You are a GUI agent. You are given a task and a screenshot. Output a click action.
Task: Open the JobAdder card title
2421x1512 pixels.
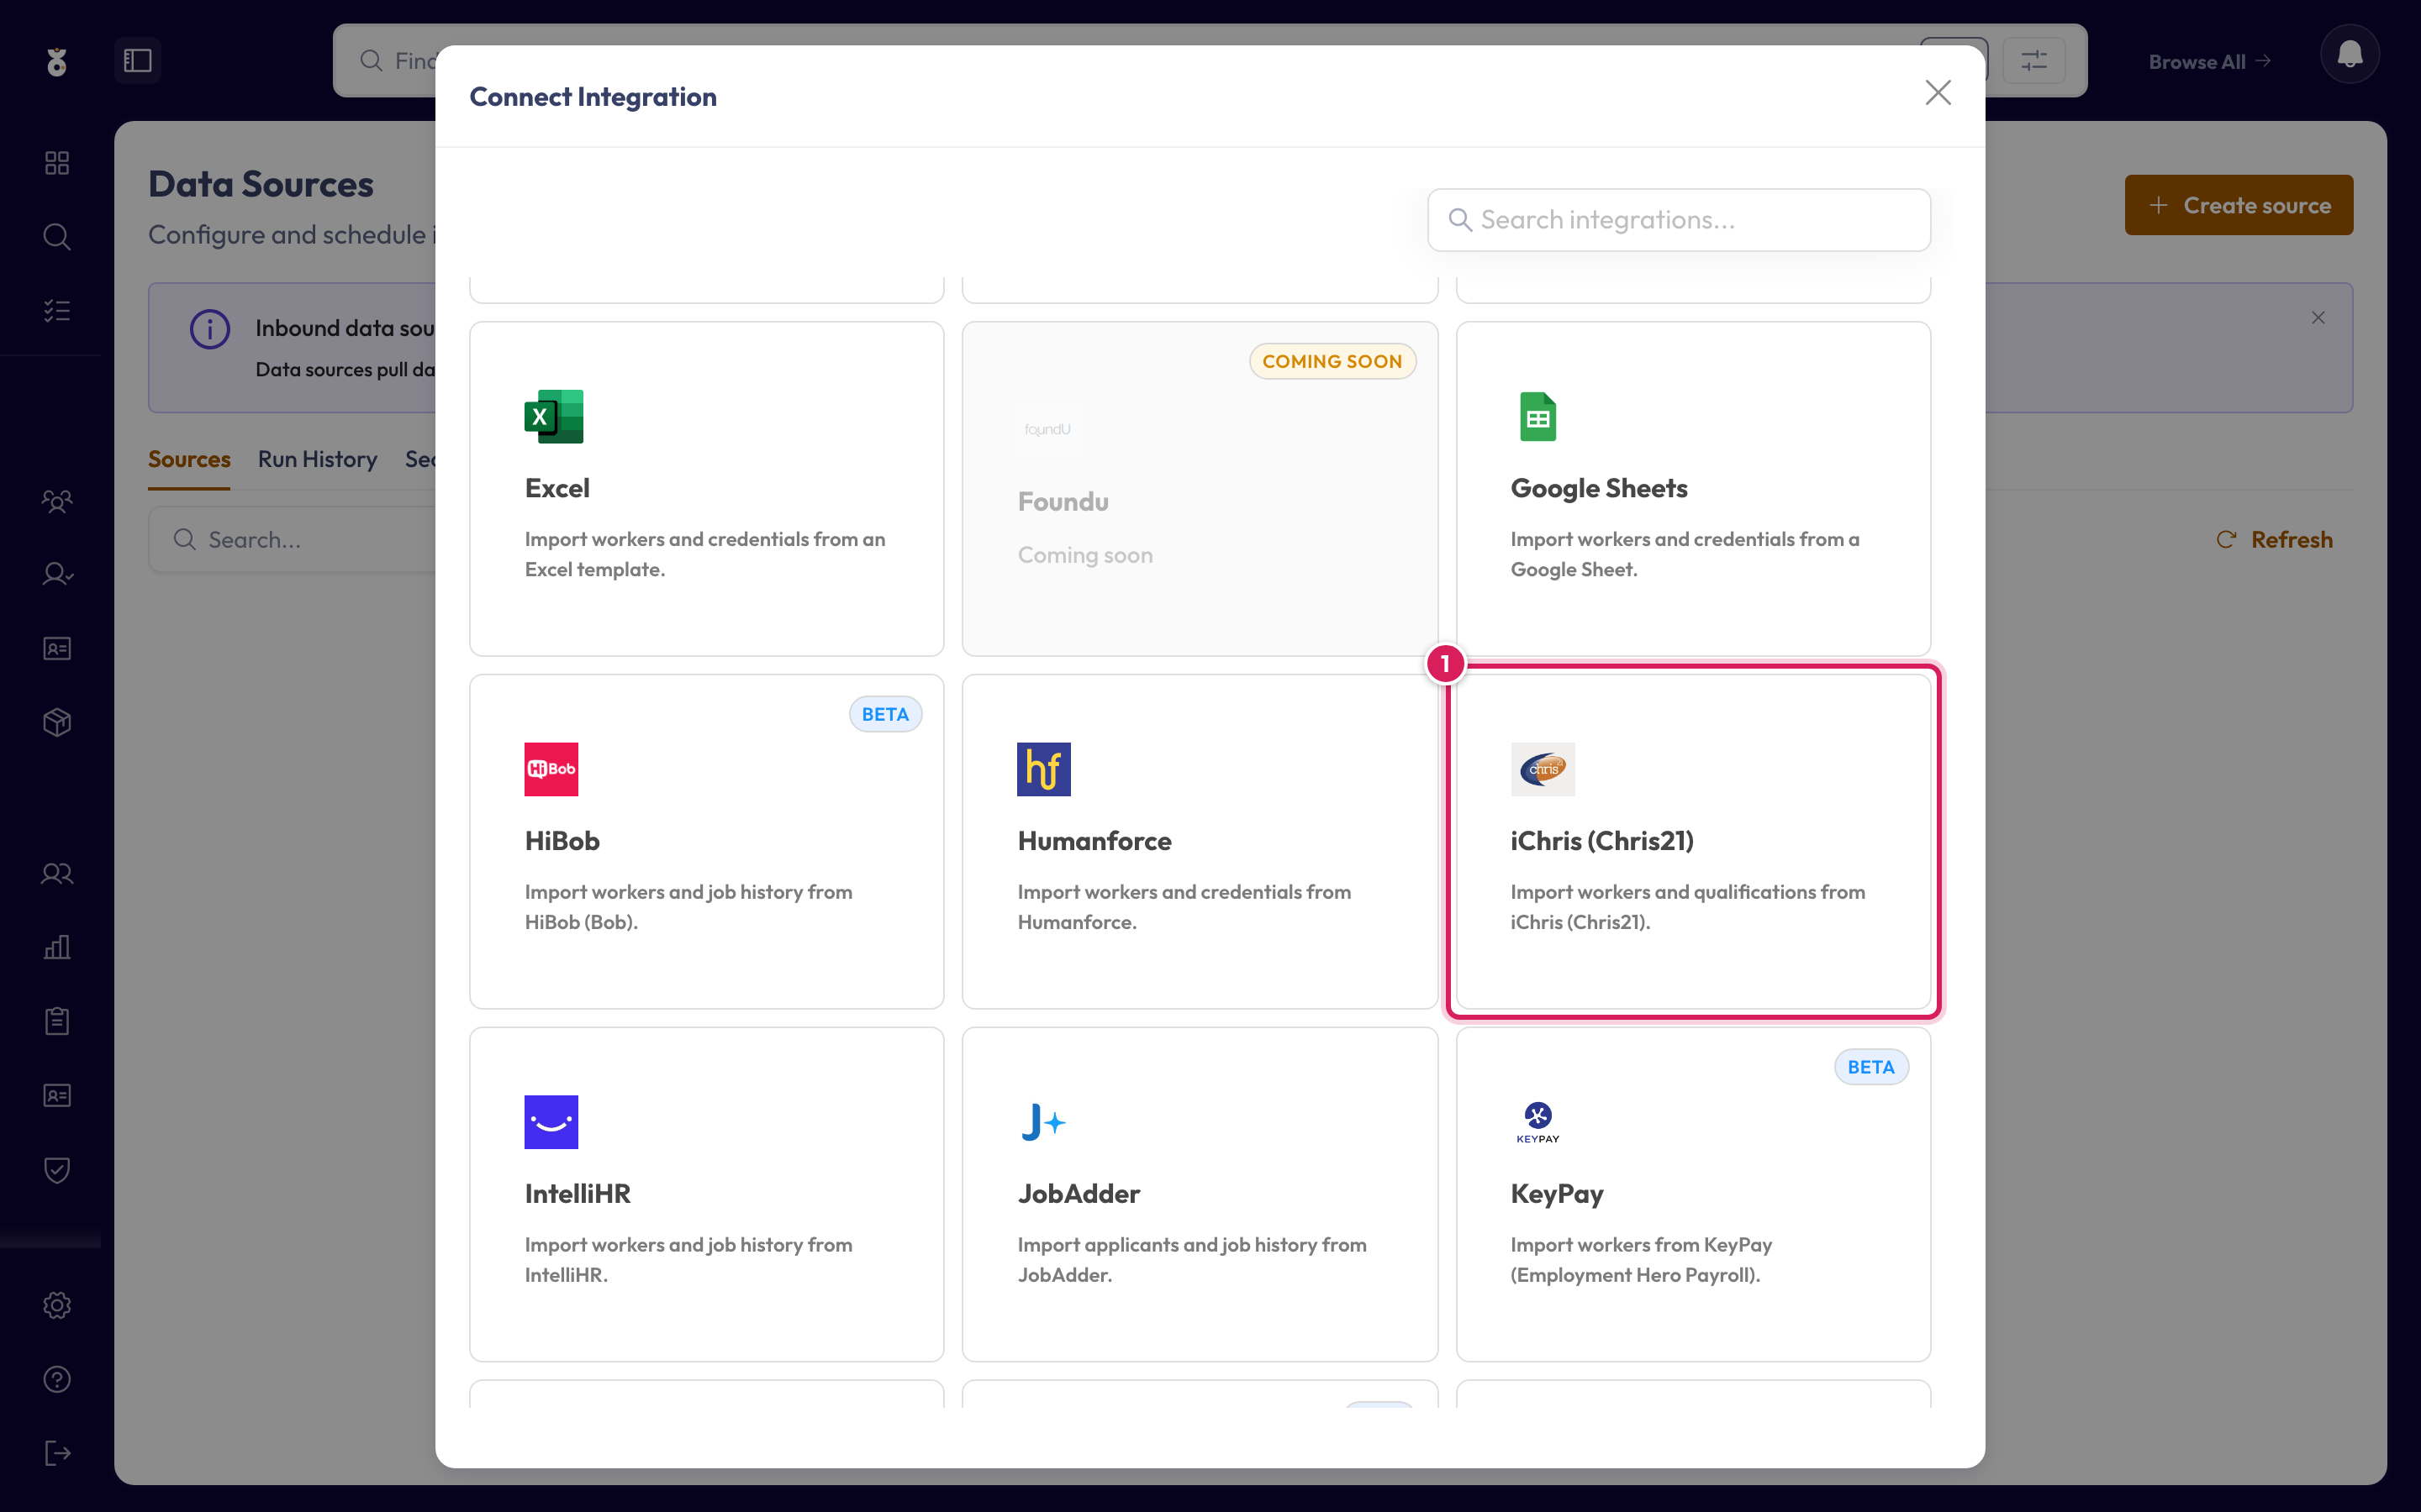click(1079, 1194)
